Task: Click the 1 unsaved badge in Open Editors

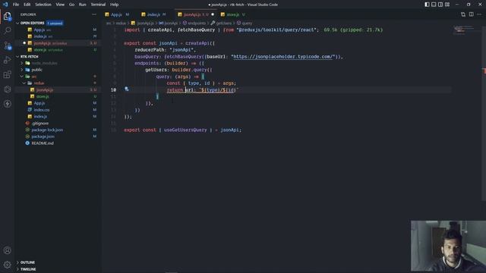Action: pos(55,24)
